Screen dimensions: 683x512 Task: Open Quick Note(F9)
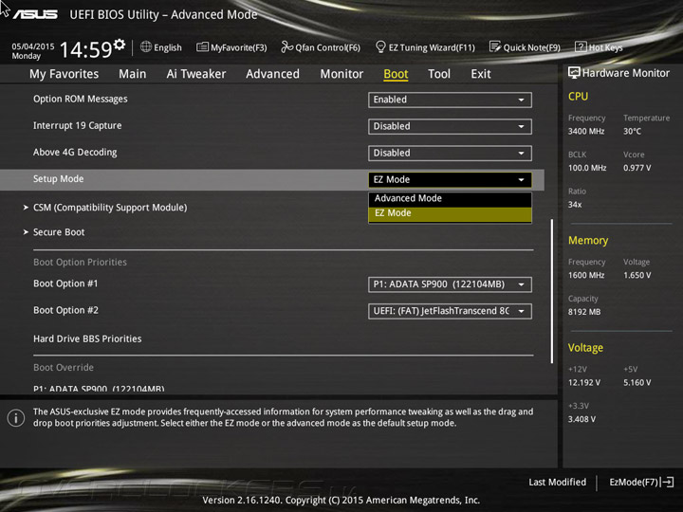coord(525,47)
